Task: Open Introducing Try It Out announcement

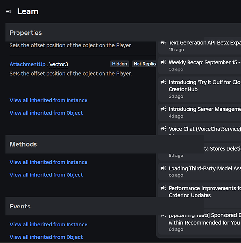Action: 200,89
